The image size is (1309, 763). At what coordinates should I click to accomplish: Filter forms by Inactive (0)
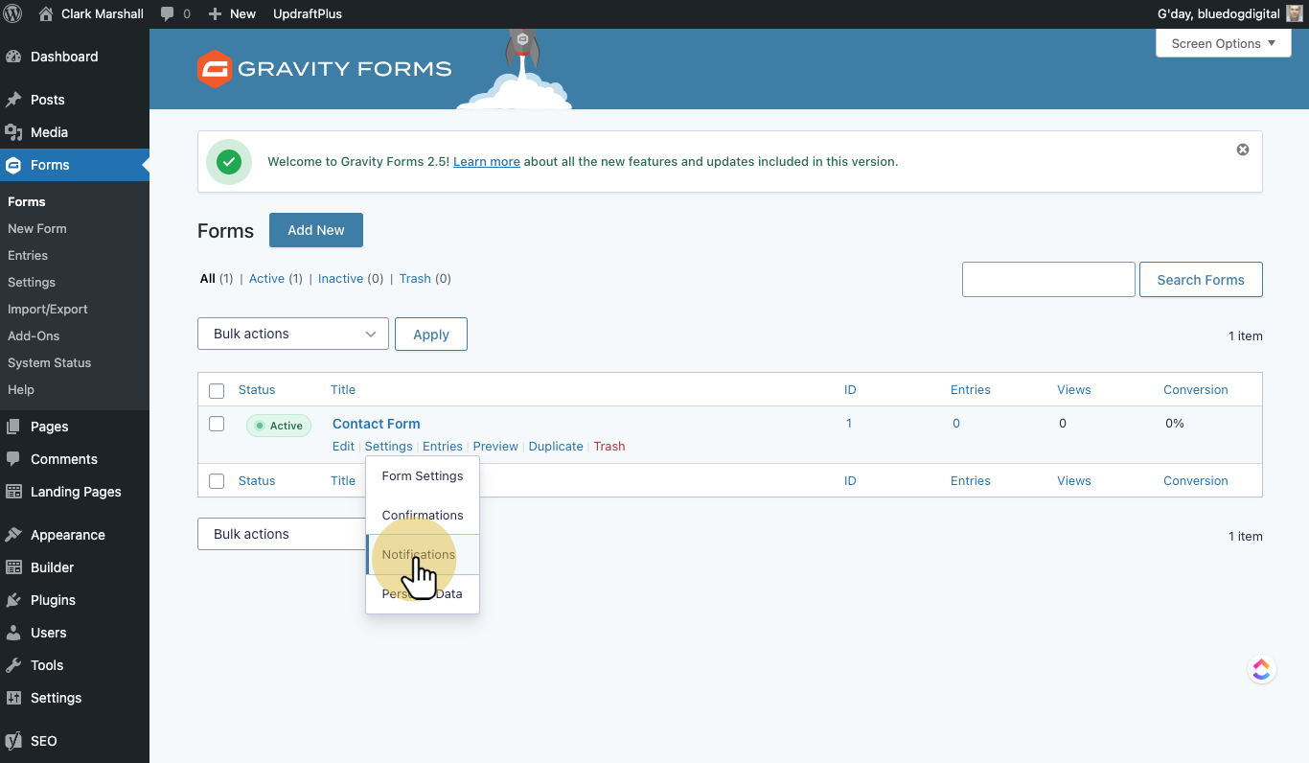(351, 279)
